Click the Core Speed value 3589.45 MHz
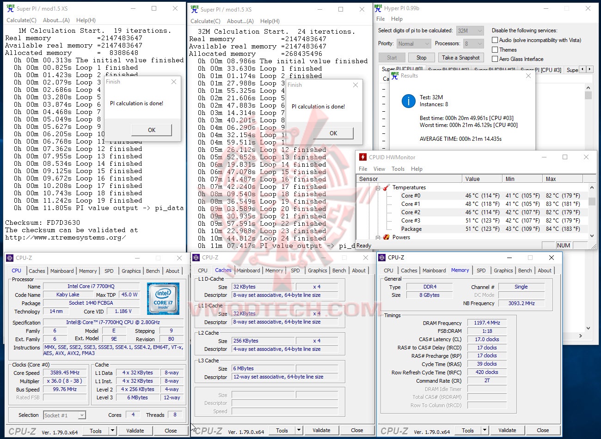 pyautogui.click(x=65, y=373)
